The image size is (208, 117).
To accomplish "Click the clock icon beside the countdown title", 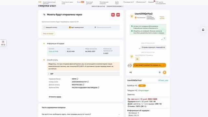I will [44, 15].
